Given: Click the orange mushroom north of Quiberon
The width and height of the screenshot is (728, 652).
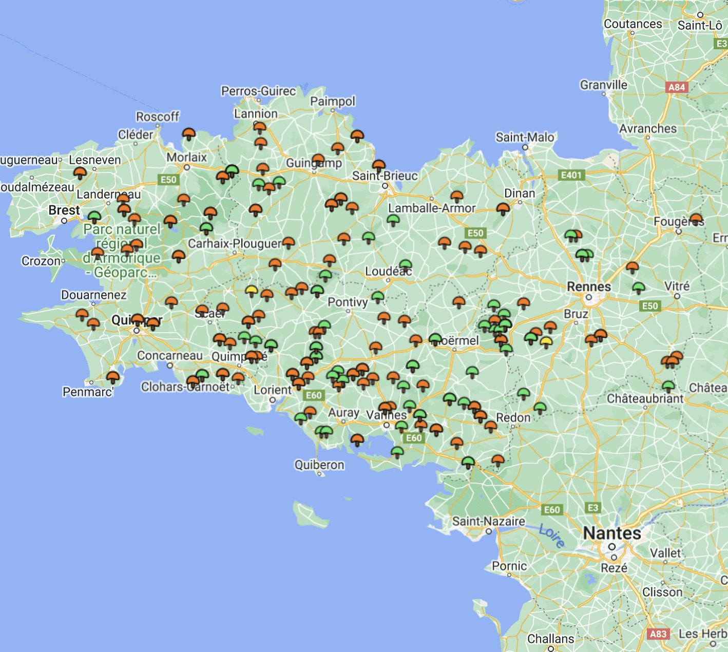Looking at the screenshot, I should [357, 440].
